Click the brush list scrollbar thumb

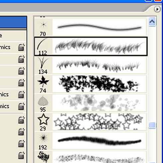point(152,125)
